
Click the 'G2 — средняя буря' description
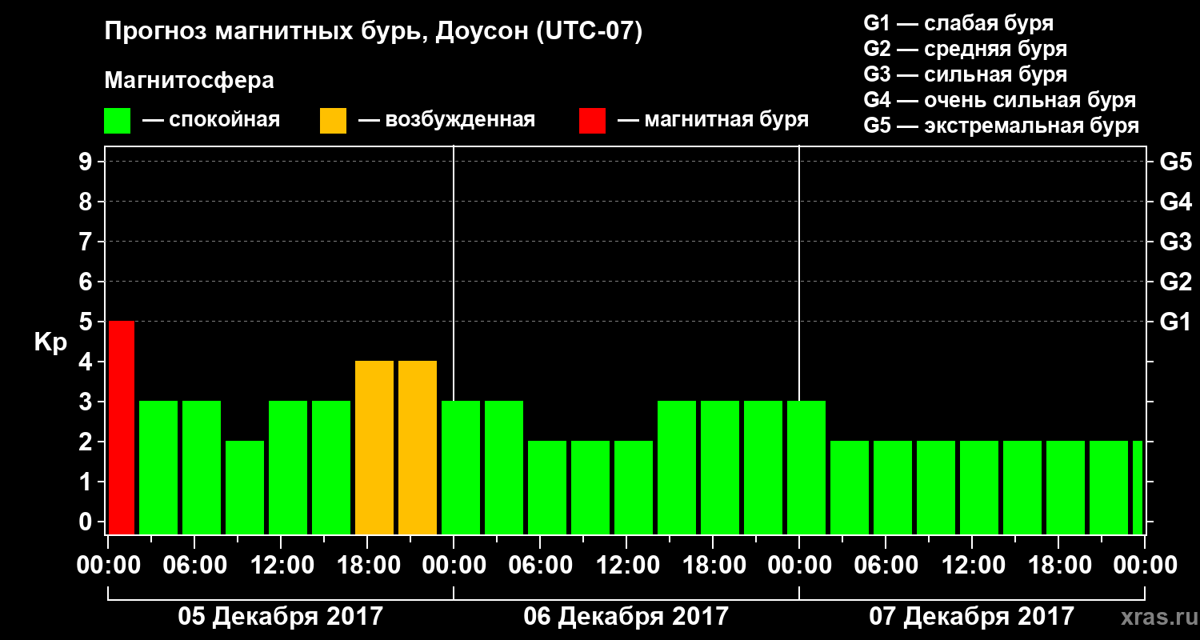[x=966, y=49]
